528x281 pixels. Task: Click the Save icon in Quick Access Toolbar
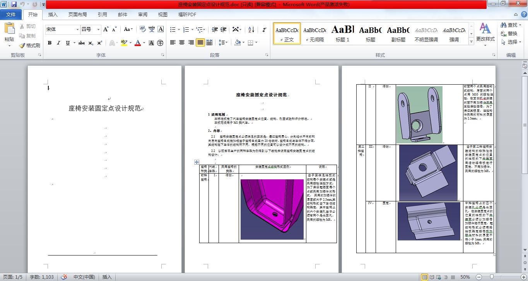(14, 4)
